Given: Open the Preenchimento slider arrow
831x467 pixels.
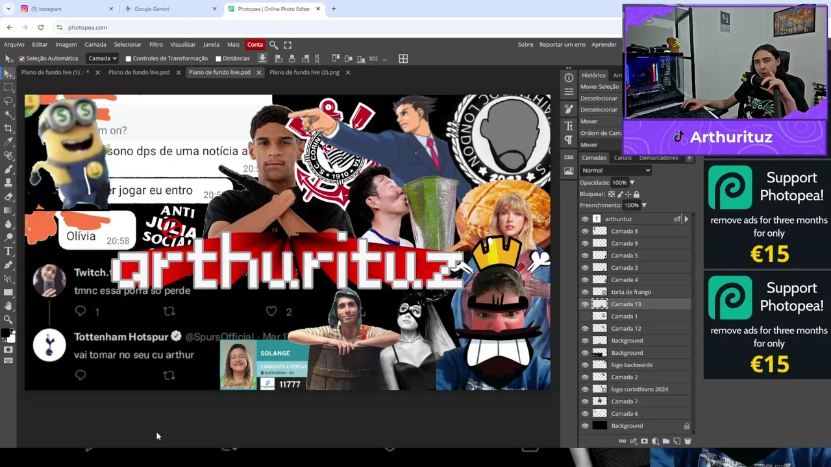Looking at the screenshot, I should coord(643,206).
